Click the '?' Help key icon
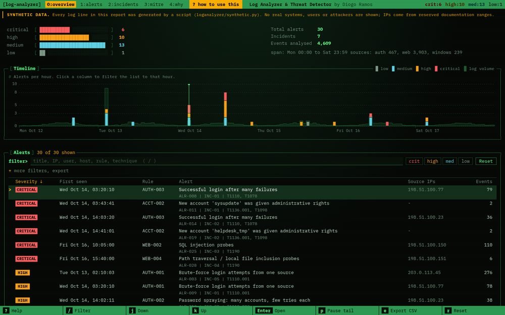Image resolution: width=505 pixels, height=315 pixels. click(6, 310)
